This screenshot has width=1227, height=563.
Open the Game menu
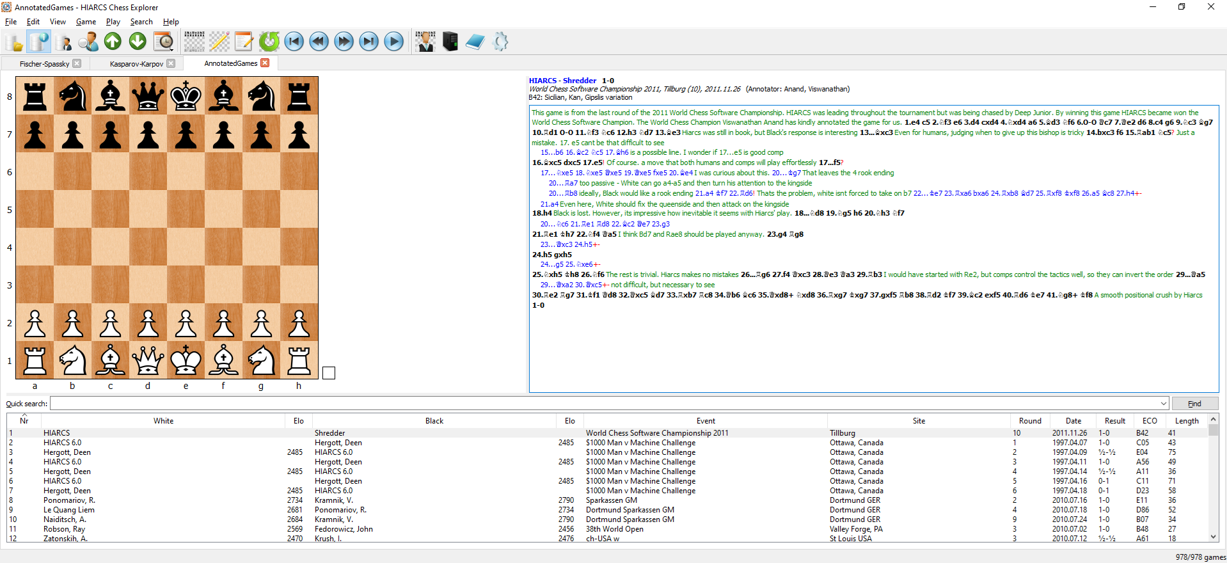coord(86,22)
